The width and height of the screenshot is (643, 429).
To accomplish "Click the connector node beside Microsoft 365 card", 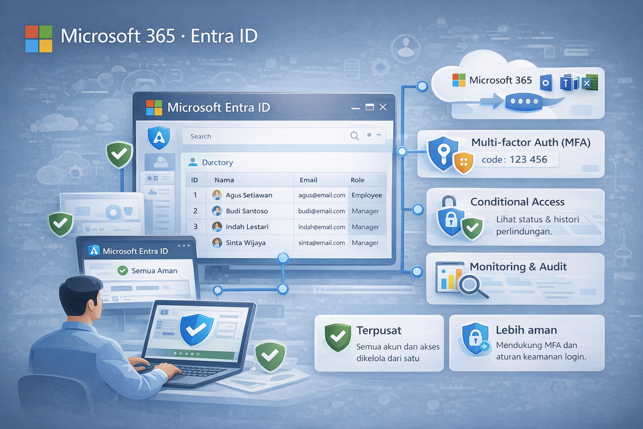I will pyautogui.click(x=422, y=86).
